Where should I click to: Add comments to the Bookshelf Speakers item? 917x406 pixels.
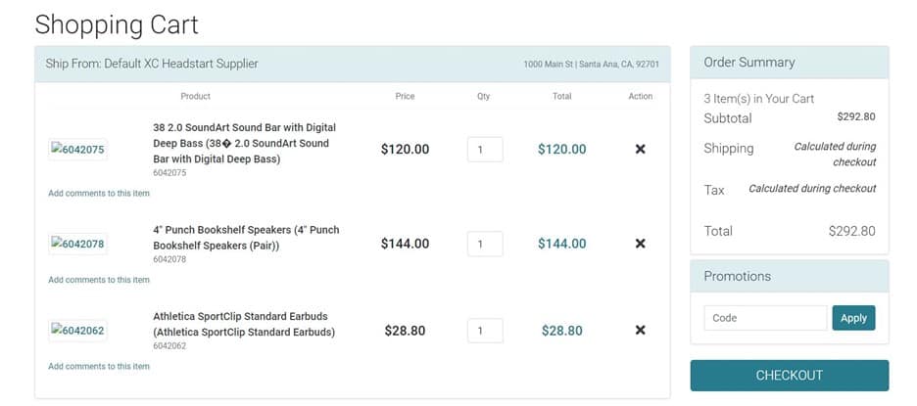point(99,280)
